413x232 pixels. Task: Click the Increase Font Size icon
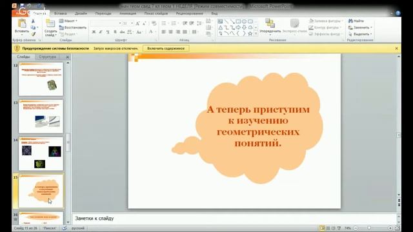pyautogui.click(x=137, y=23)
